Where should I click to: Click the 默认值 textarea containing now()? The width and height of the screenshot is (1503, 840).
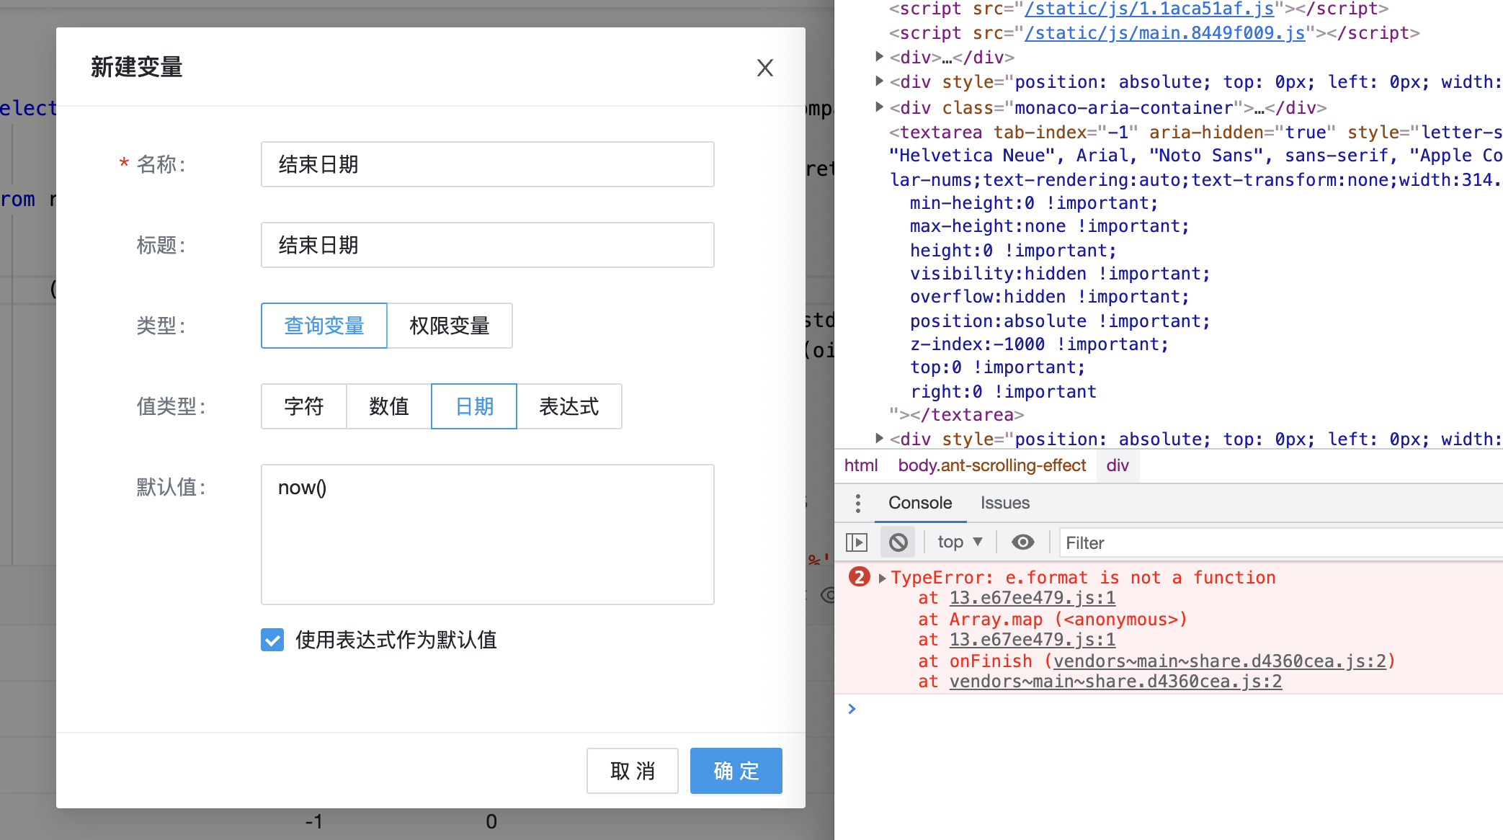(487, 533)
